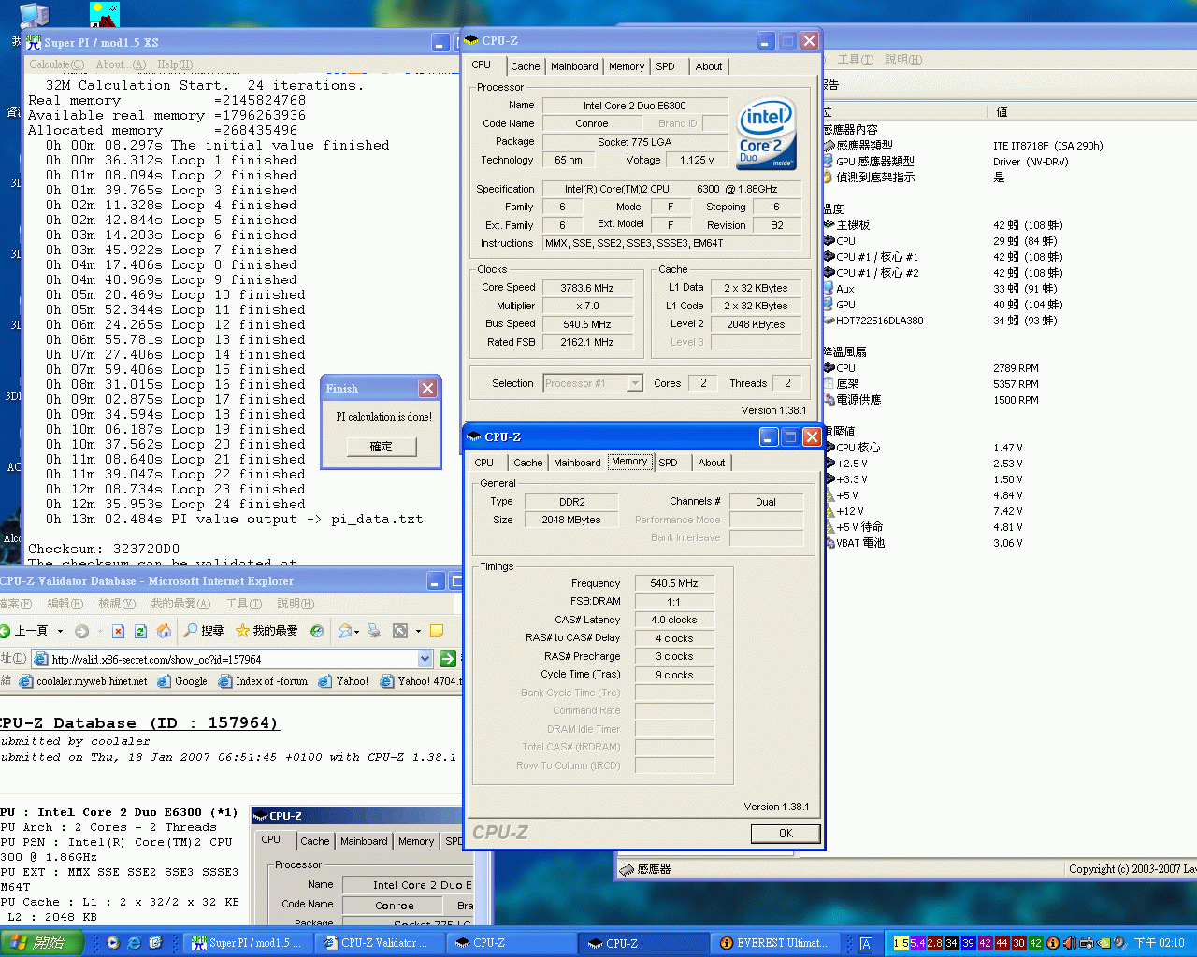Click the IE Back arrow icon
Image resolution: width=1197 pixels, height=957 pixels.
(x=5, y=631)
